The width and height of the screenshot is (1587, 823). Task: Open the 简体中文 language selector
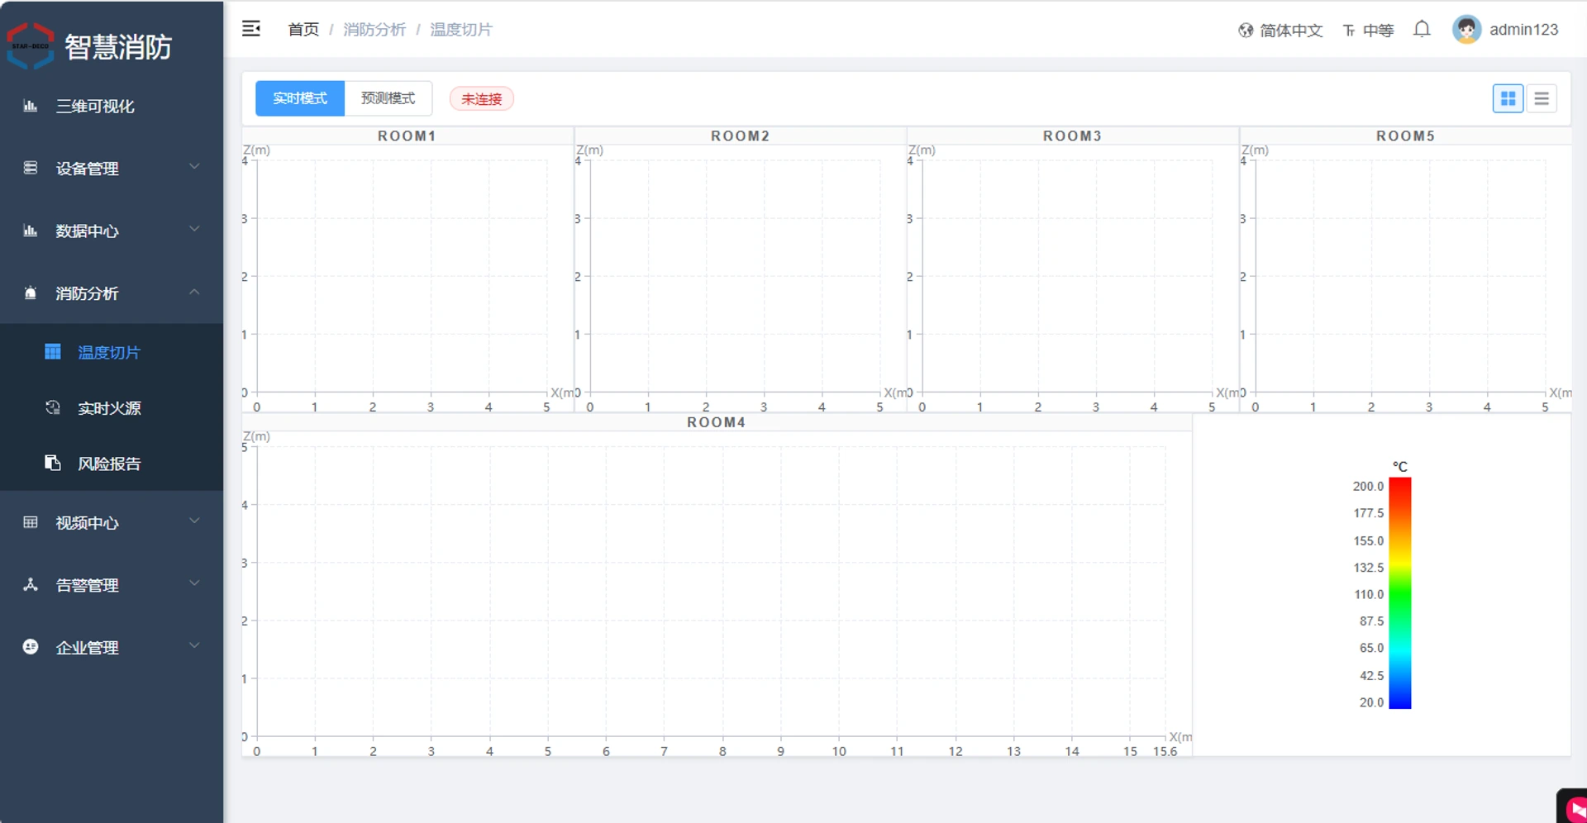pos(1280,31)
